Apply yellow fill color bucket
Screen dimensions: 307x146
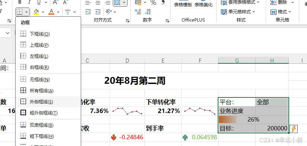tap(36, 12)
